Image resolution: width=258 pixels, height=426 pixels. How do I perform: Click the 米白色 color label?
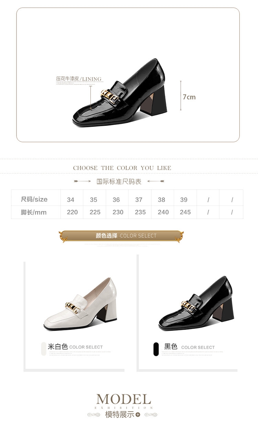[57, 347]
